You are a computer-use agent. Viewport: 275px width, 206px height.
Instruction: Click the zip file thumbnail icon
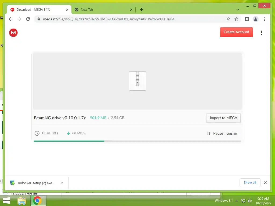pyautogui.click(x=137, y=81)
